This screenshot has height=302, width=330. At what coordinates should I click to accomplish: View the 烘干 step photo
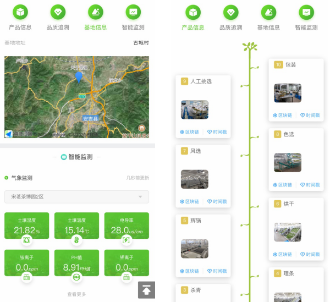tap(288, 232)
